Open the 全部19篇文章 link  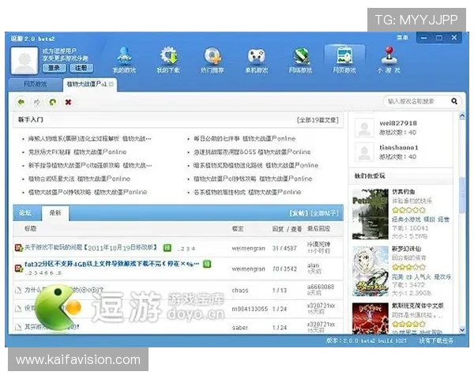tap(318, 120)
